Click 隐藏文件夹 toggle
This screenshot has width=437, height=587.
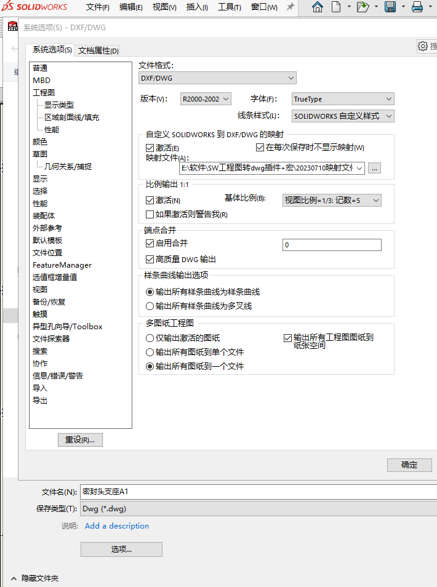click(x=35, y=578)
